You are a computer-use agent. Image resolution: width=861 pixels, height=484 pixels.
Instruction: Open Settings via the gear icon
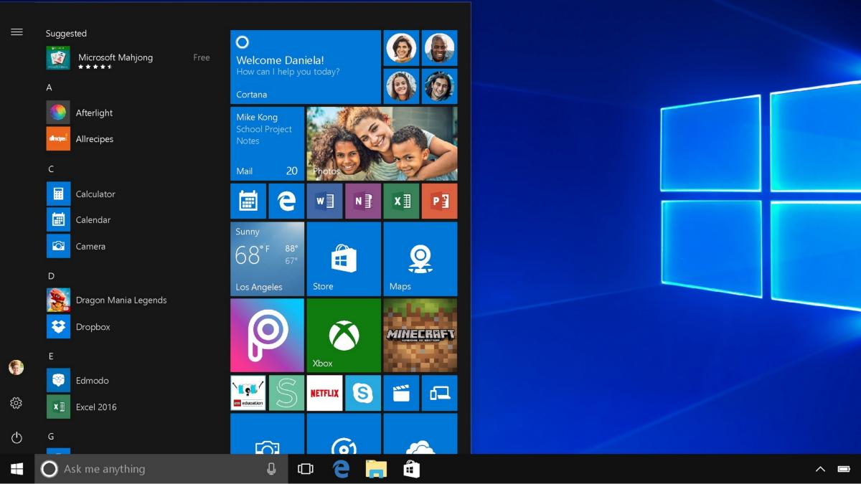tap(16, 403)
